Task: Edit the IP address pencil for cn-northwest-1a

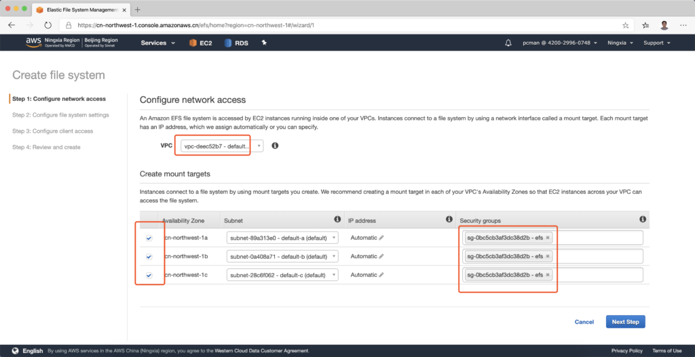Action: [x=381, y=238]
